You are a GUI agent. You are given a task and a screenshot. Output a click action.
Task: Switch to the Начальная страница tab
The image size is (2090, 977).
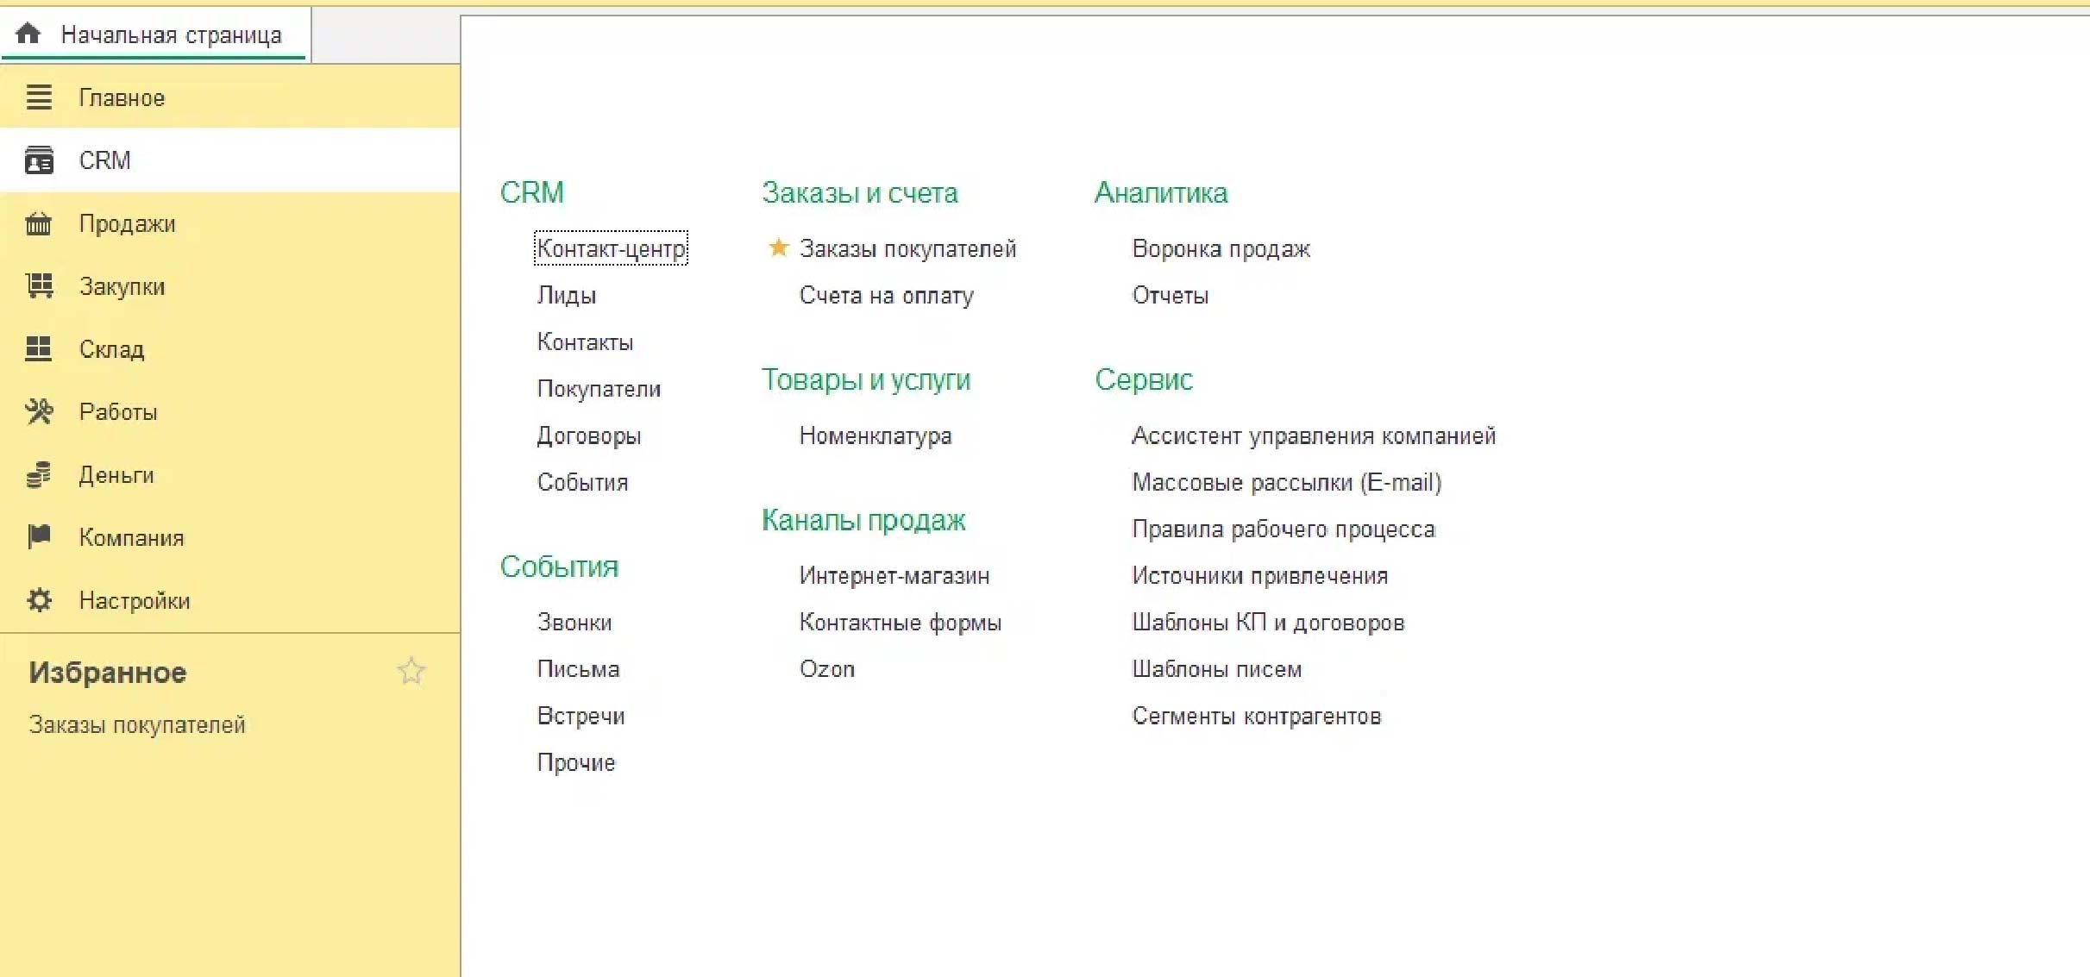(x=155, y=34)
